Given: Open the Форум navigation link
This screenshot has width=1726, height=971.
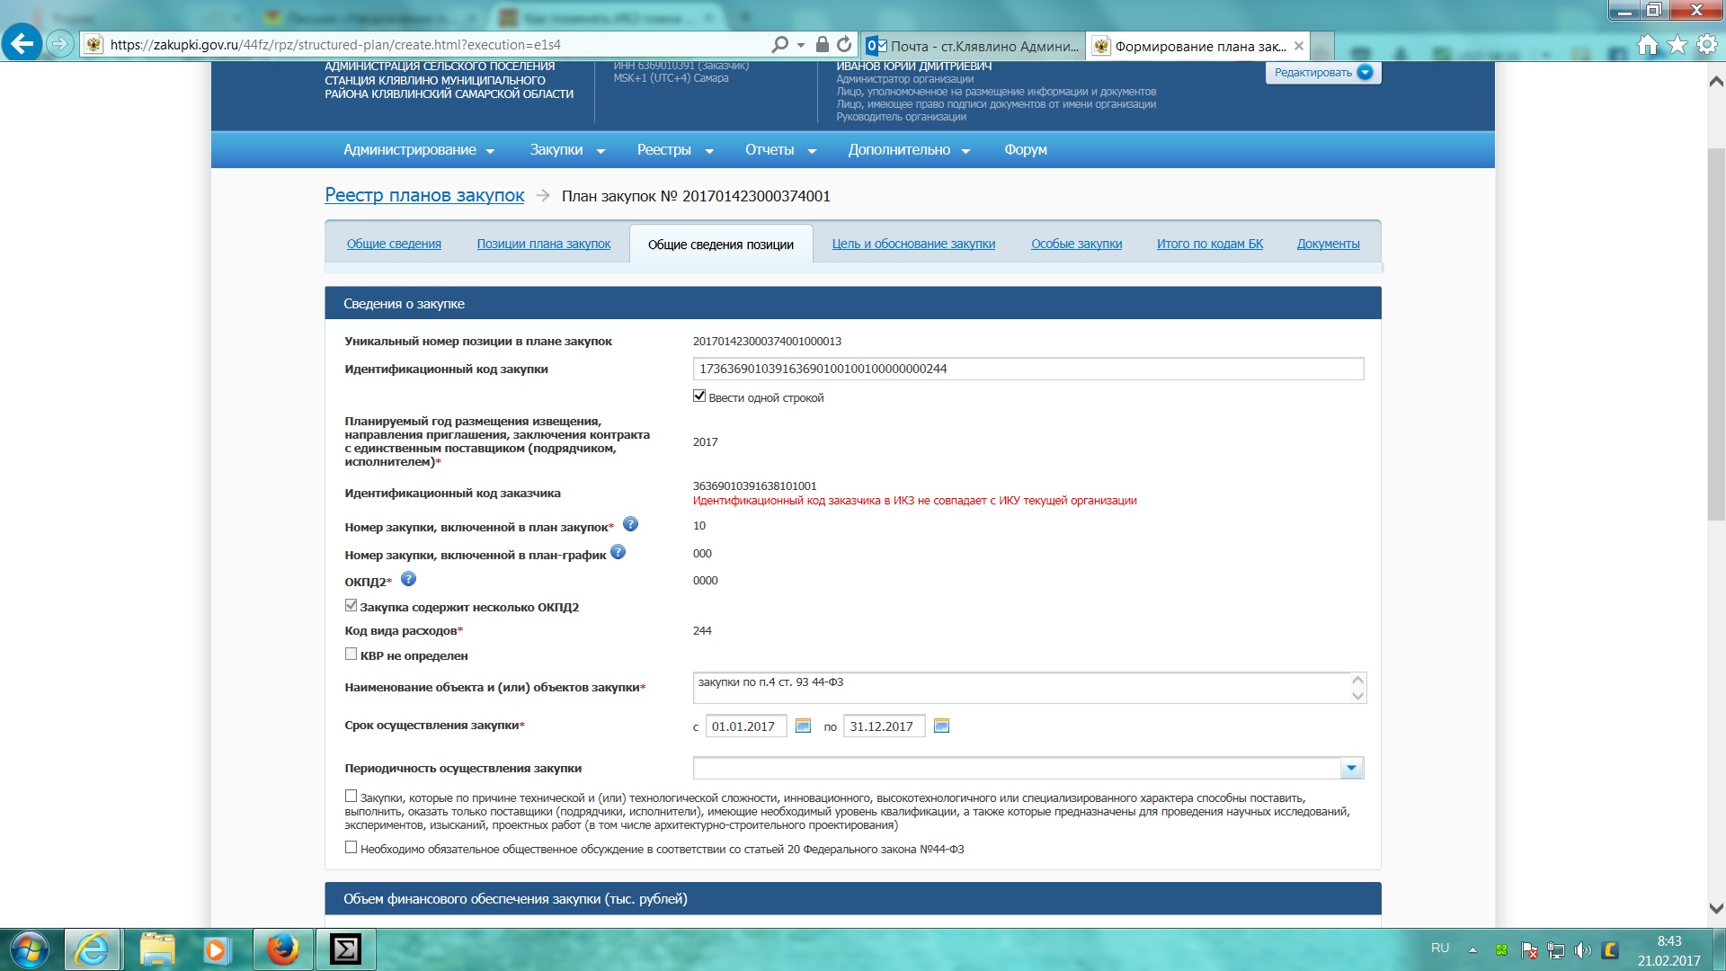Looking at the screenshot, I should (x=1025, y=150).
